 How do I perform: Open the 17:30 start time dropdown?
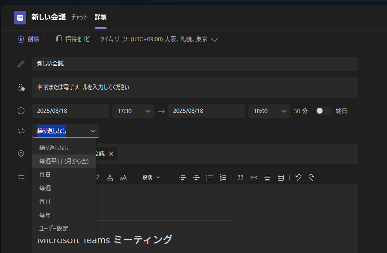pyautogui.click(x=133, y=111)
